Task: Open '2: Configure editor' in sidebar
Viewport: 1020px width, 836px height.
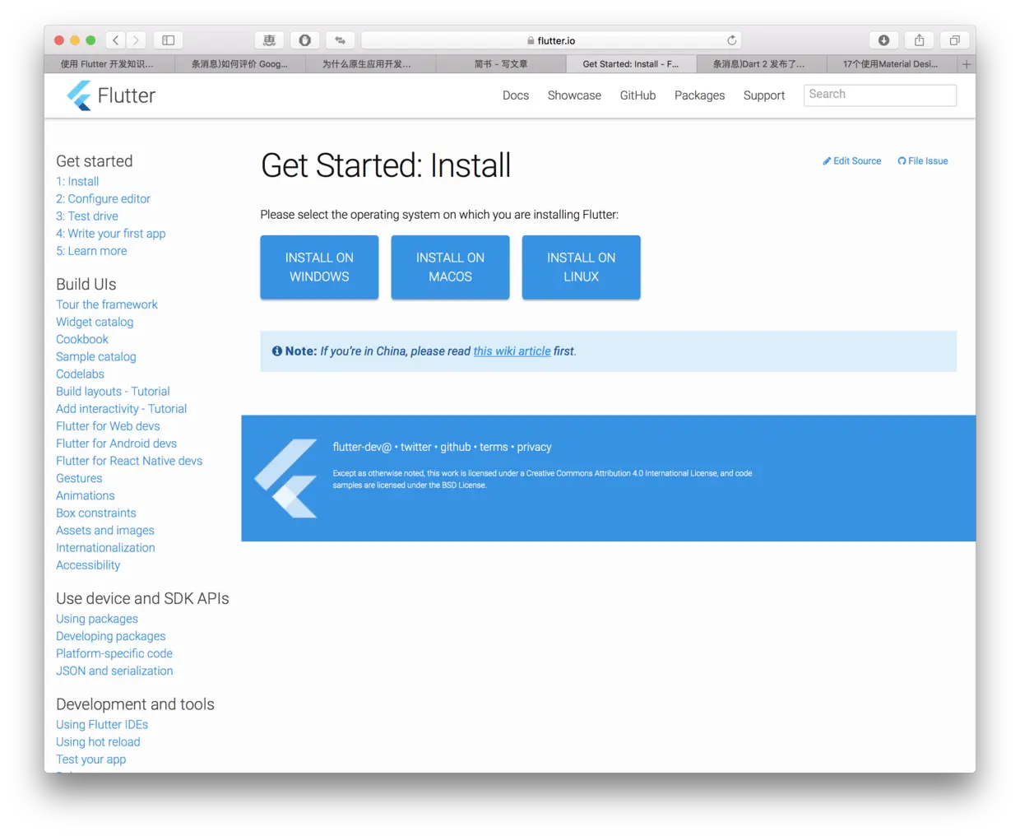Action: pyautogui.click(x=103, y=199)
